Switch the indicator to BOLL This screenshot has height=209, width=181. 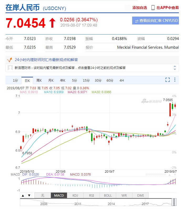point(108,195)
